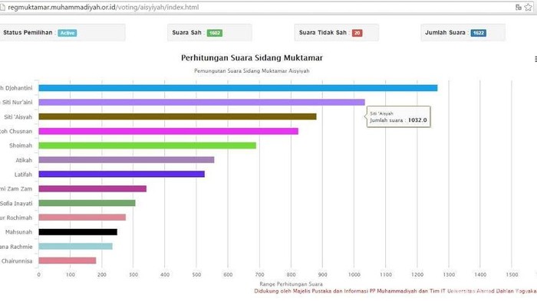Bookmark this page with the star icon
The height and width of the screenshot is (301, 537).
coord(528,7)
